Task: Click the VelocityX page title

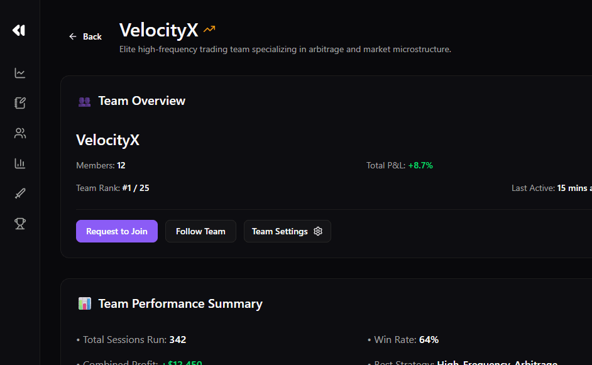Action: 159,30
